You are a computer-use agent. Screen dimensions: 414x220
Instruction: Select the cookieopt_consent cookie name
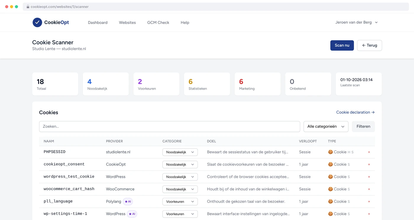[x=64, y=164]
